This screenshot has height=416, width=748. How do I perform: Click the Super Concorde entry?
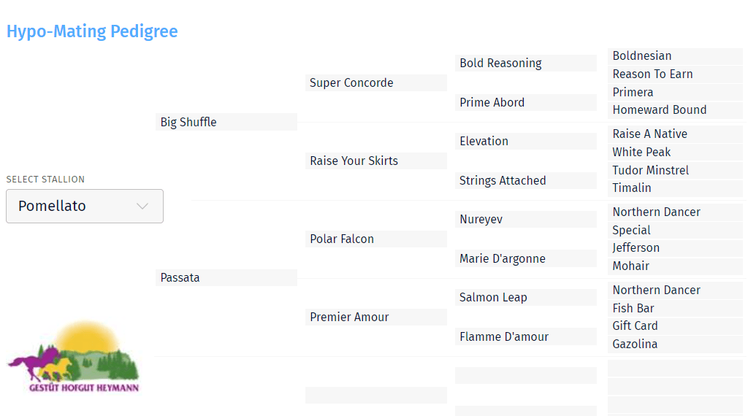376,82
